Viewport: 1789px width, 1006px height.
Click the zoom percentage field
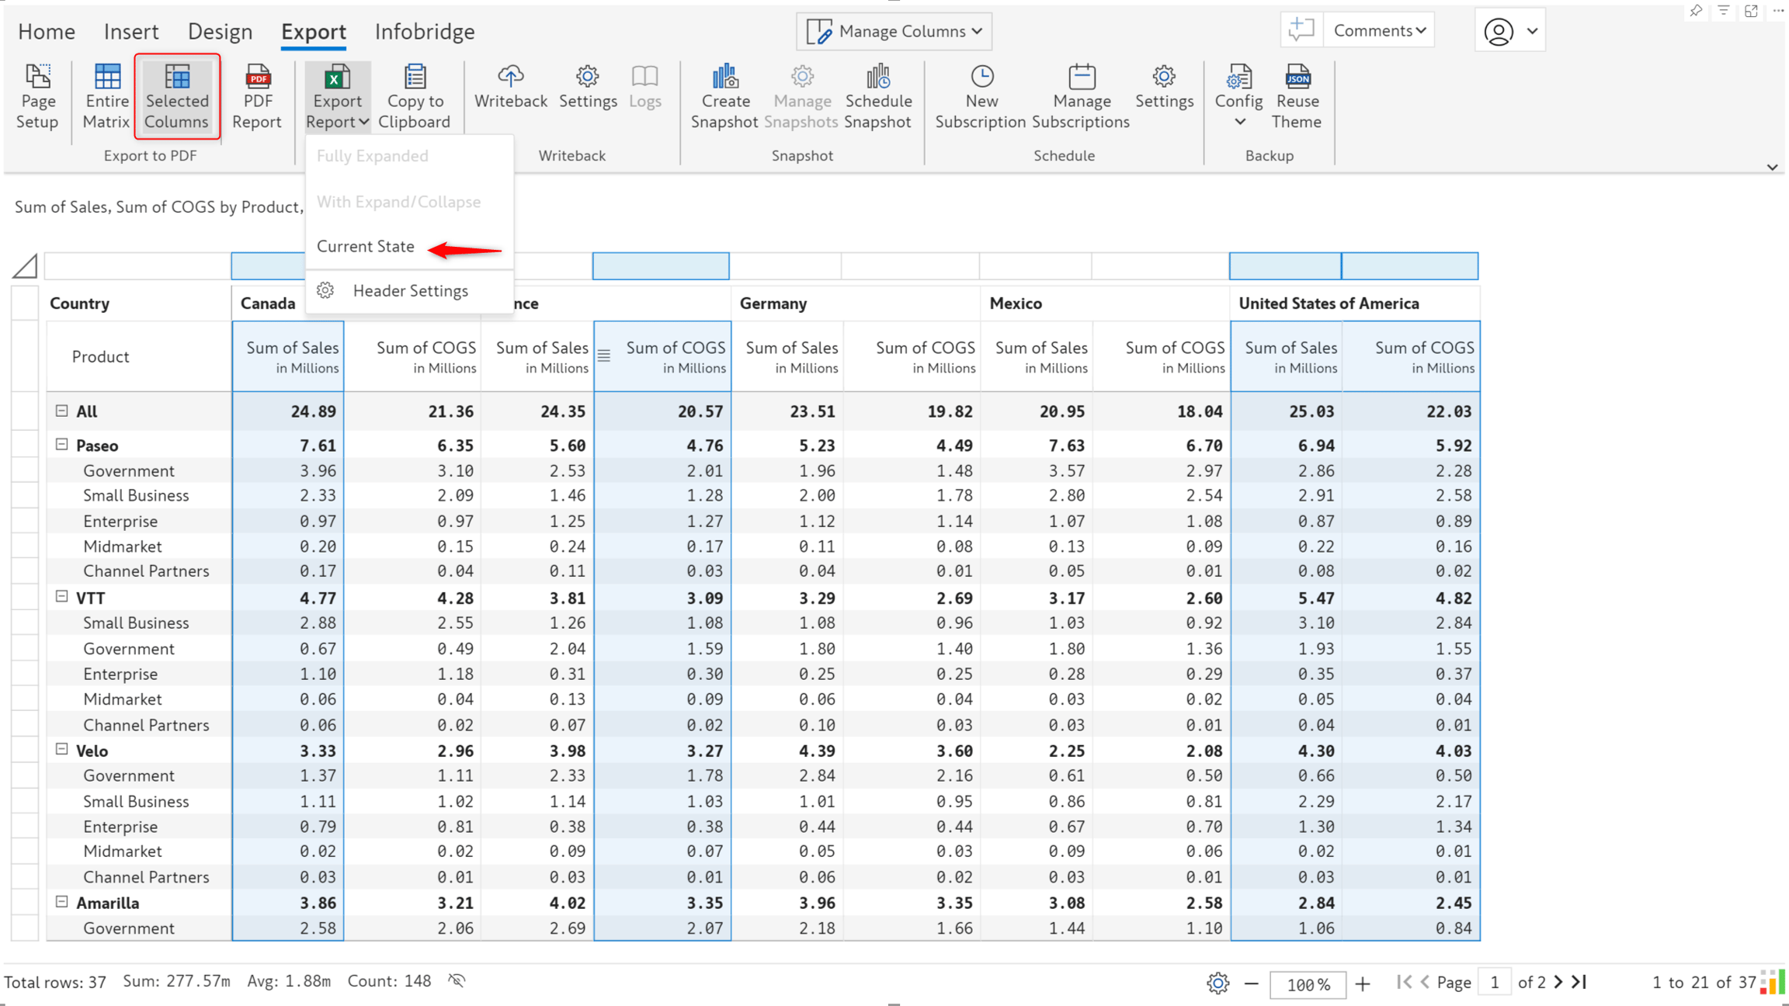[1308, 984]
